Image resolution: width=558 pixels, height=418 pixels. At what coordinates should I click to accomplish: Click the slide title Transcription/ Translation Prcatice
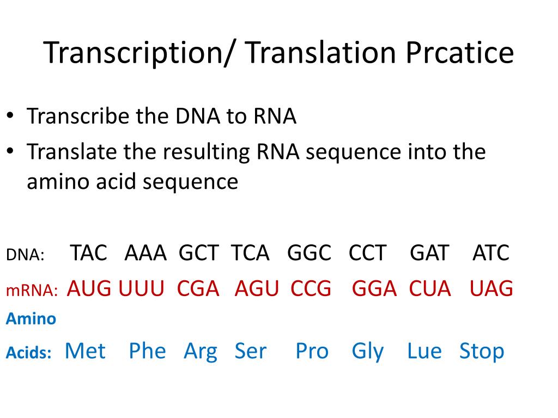tap(278, 53)
